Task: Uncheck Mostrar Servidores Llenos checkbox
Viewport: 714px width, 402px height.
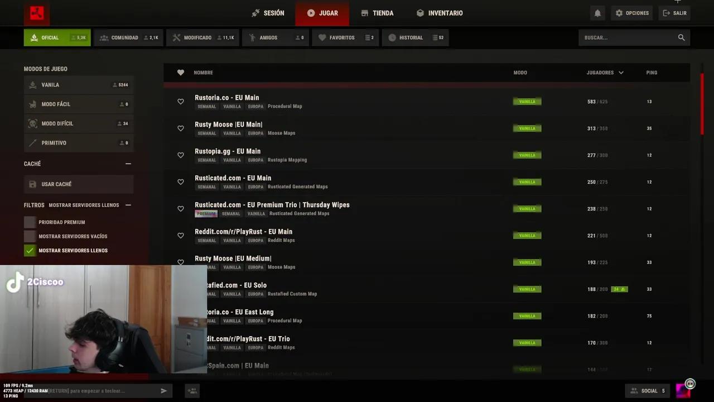Action: [30, 251]
